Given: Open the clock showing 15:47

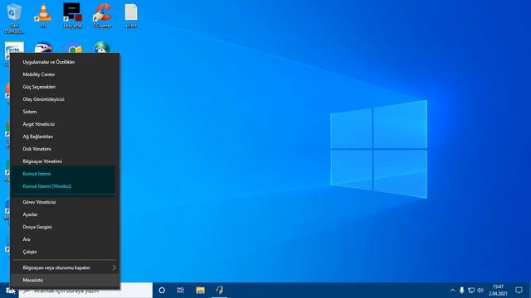Looking at the screenshot, I should pos(498,291).
